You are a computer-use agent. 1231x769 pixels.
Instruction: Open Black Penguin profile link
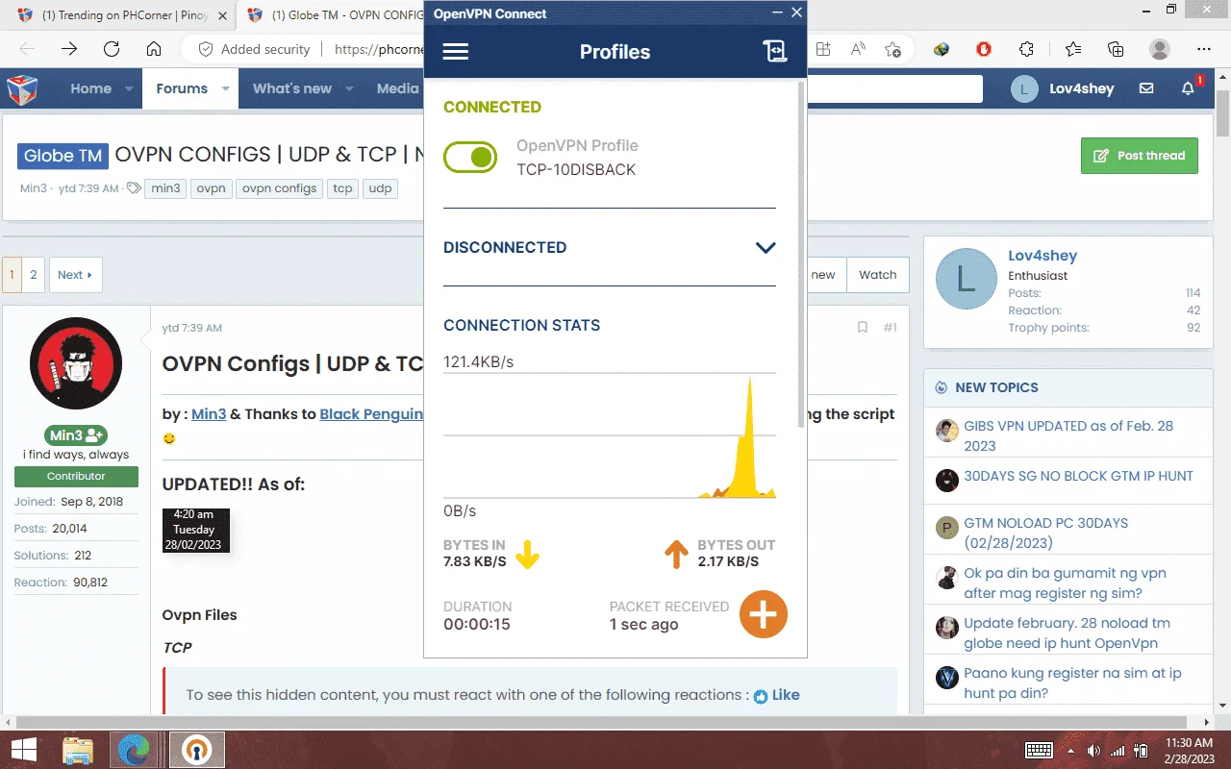click(x=371, y=414)
